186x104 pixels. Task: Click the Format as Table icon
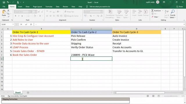(119, 12)
